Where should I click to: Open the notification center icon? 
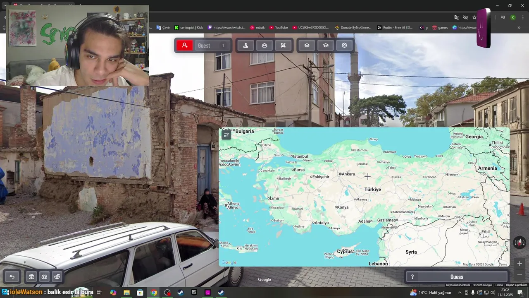pos(520,293)
